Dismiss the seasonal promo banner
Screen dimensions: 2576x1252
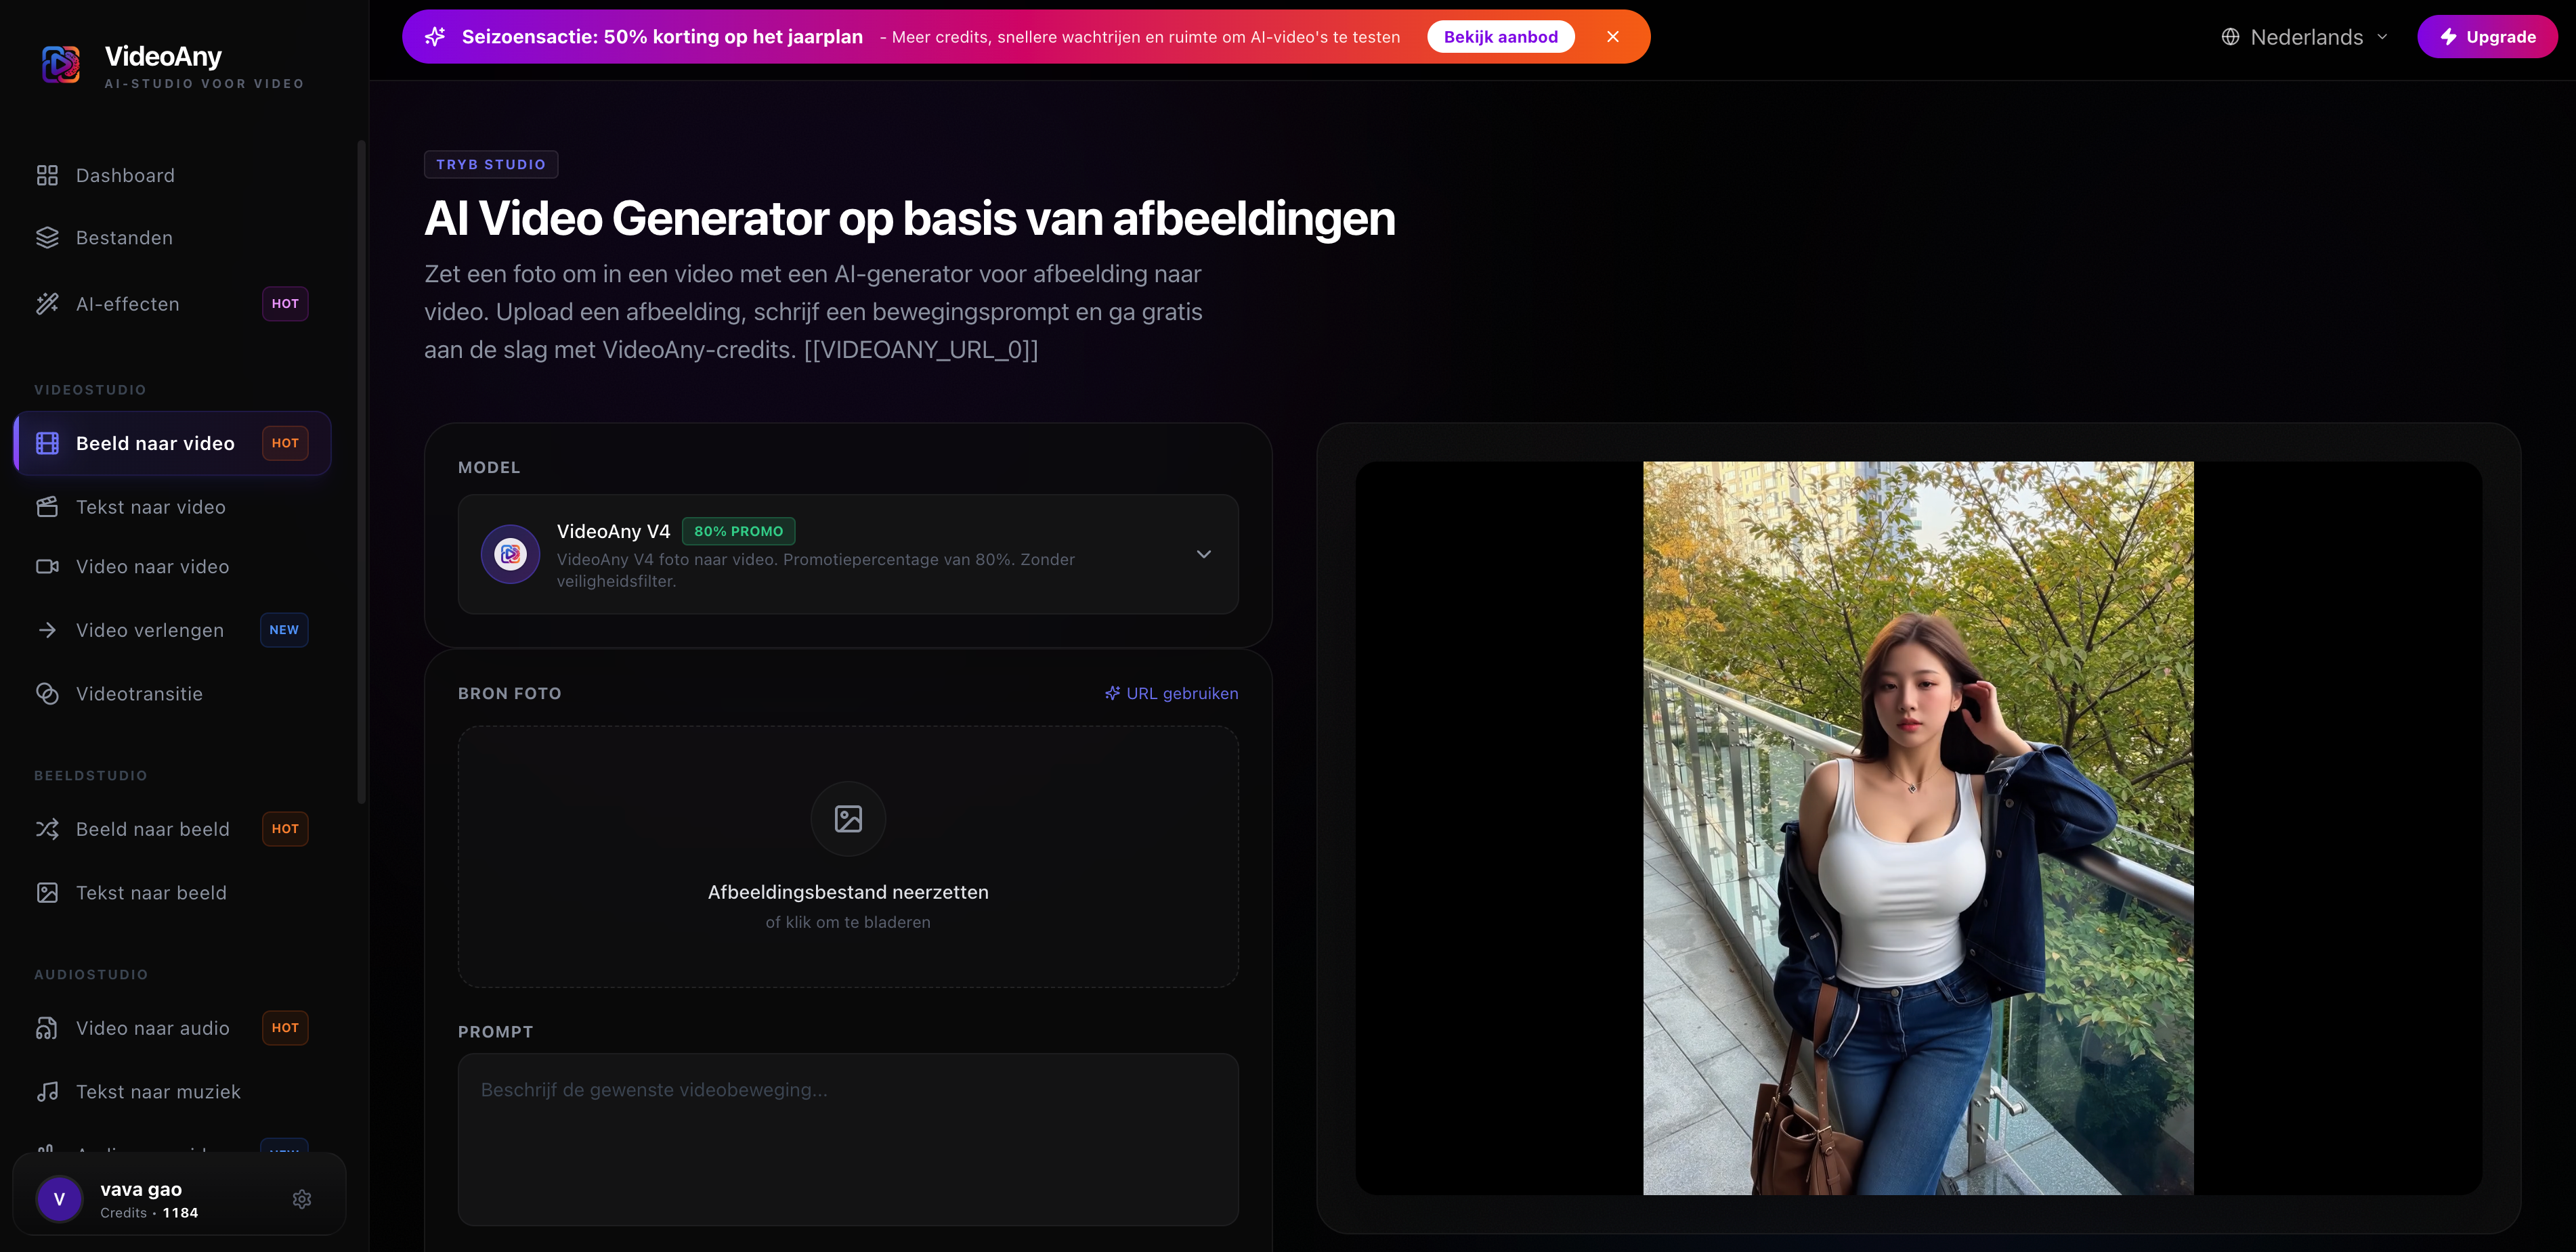(x=1613, y=37)
